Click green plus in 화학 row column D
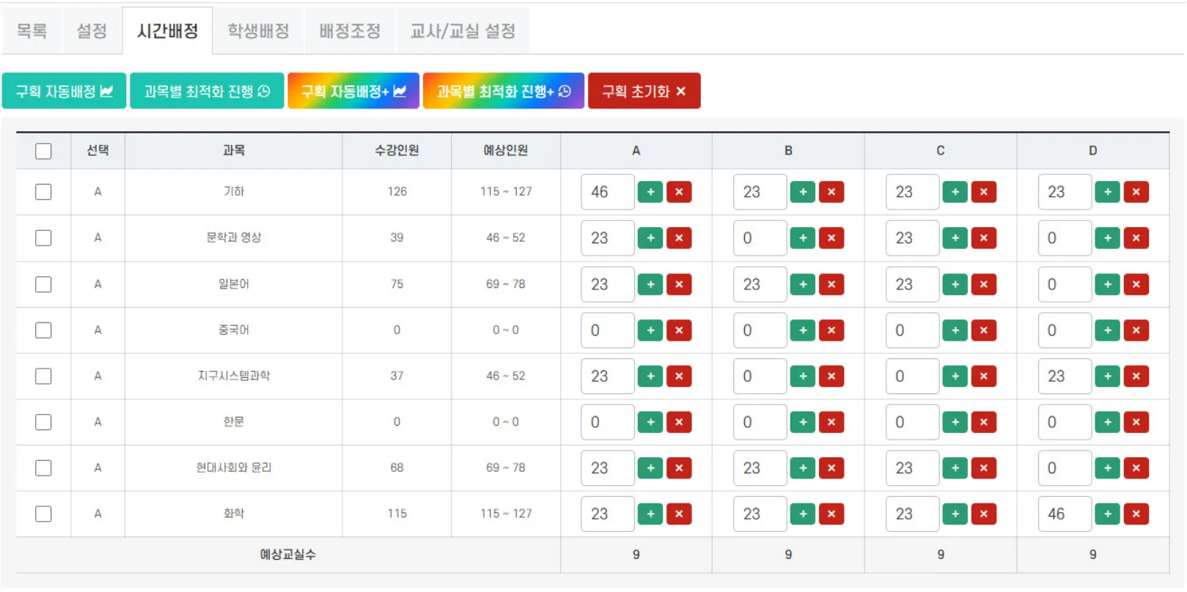 coord(1107,514)
